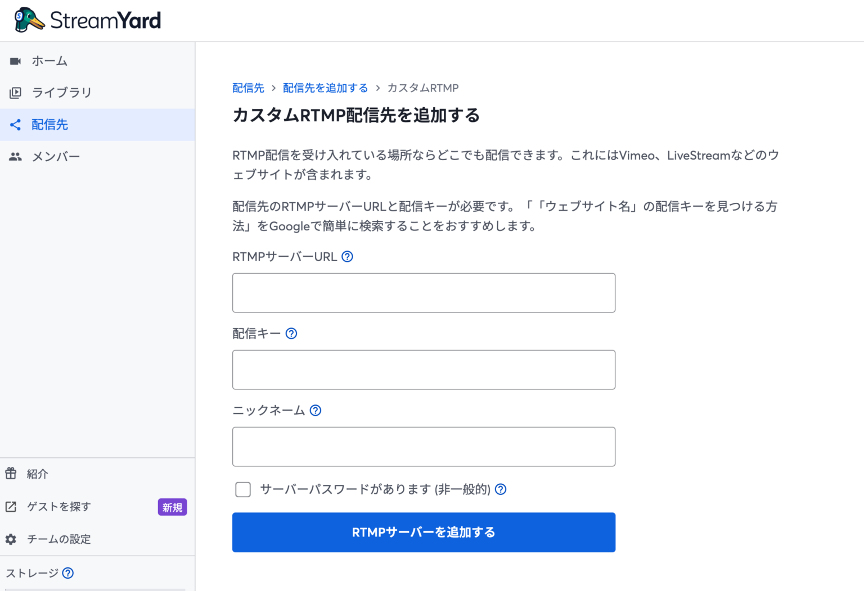Open ゲストを探す external-link icon
Image resolution: width=864 pixels, height=591 pixels.
[x=11, y=506]
